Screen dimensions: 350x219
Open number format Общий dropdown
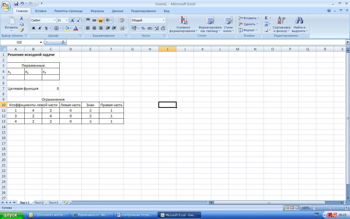pyautogui.click(x=164, y=20)
